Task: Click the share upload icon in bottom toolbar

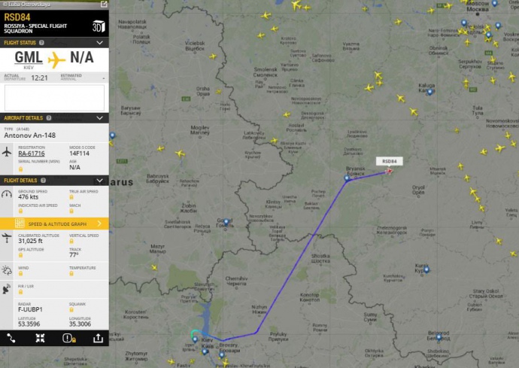Action: [x=98, y=338]
